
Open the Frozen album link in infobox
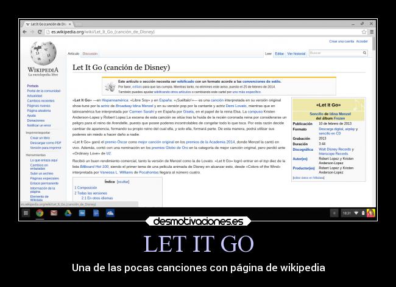point(339,118)
